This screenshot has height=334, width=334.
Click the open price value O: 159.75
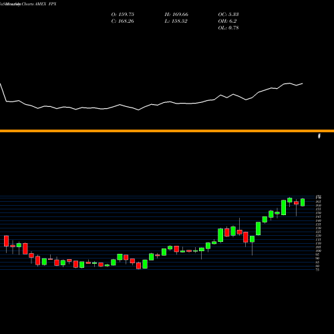point(123,15)
